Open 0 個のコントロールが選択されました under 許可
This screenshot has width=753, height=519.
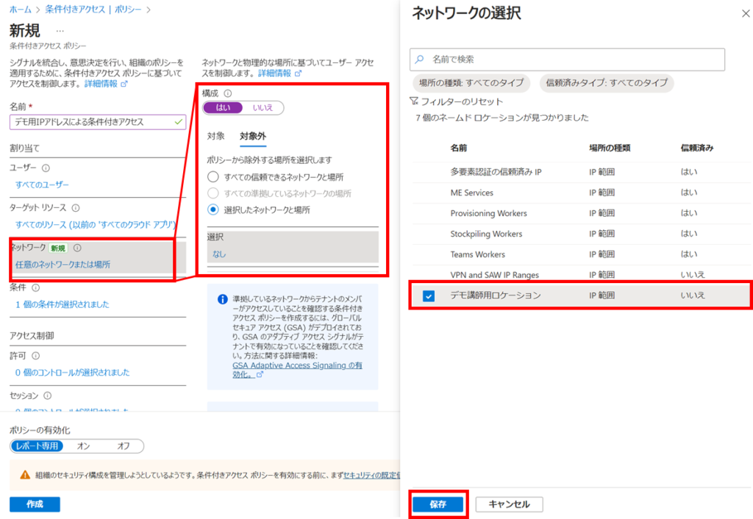[x=72, y=373]
